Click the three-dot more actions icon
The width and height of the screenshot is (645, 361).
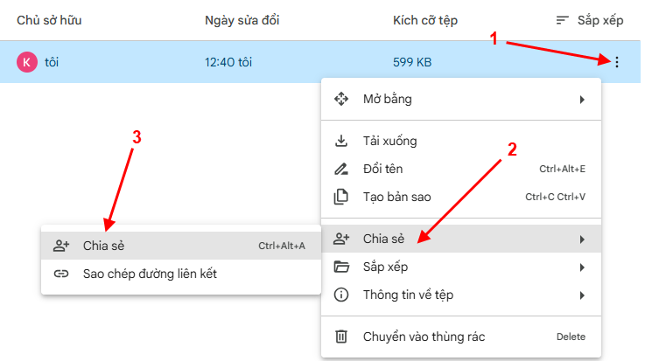click(x=617, y=62)
